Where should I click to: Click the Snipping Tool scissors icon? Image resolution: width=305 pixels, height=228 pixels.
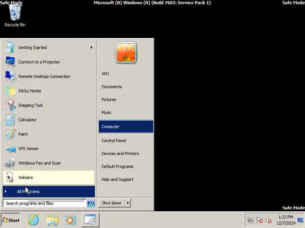pyautogui.click(x=10, y=105)
